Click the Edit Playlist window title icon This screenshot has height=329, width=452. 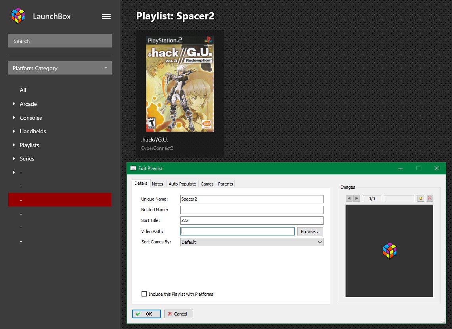pyautogui.click(x=133, y=168)
